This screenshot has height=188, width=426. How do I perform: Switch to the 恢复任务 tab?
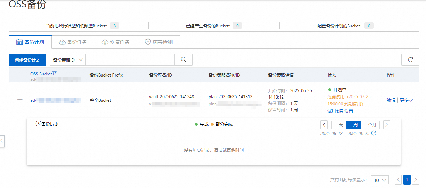pos(116,42)
